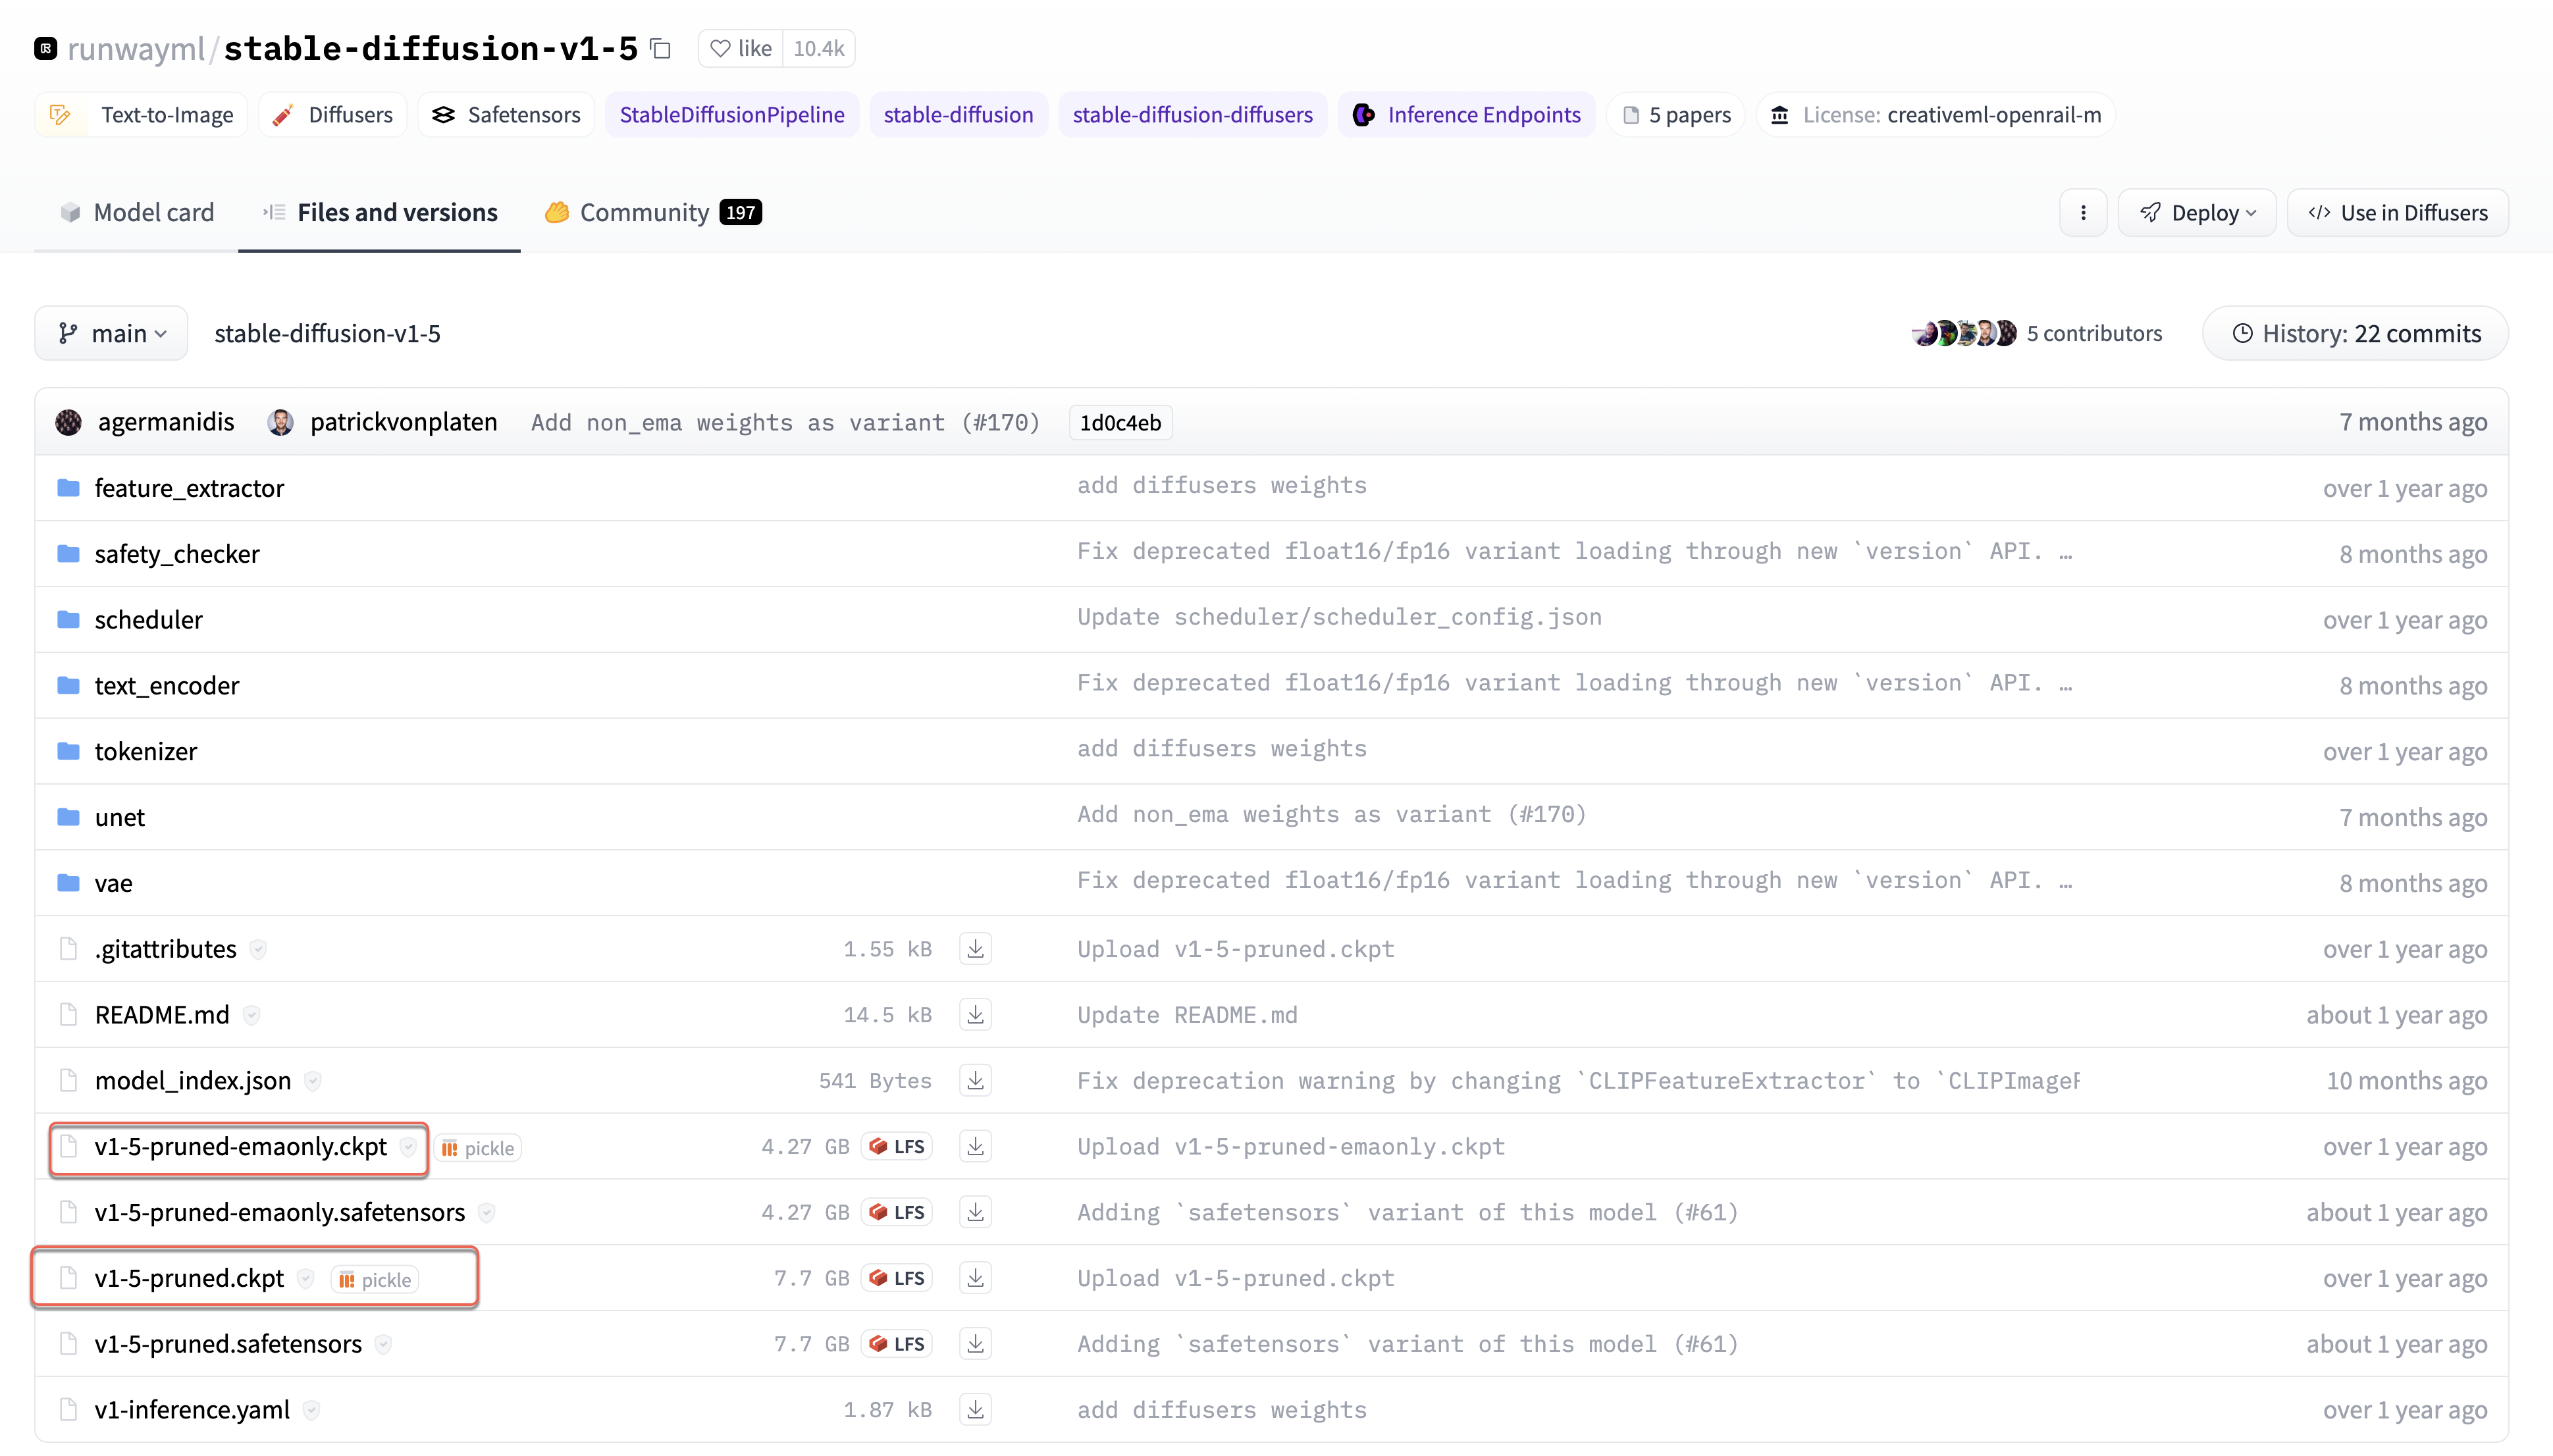
Task: Select the Text-to-Image tag
Action: (142, 115)
